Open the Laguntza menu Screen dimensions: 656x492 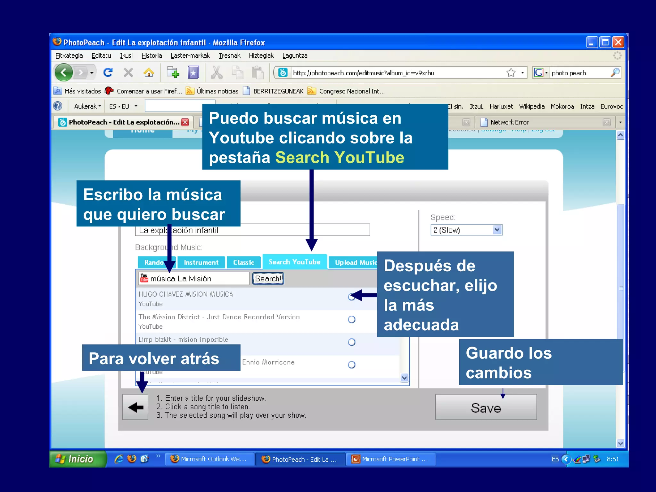pos(295,55)
